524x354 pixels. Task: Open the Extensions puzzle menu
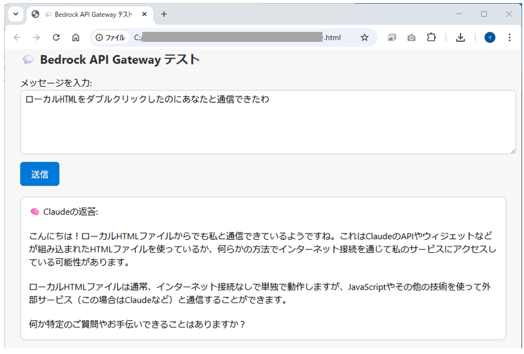tap(432, 37)
